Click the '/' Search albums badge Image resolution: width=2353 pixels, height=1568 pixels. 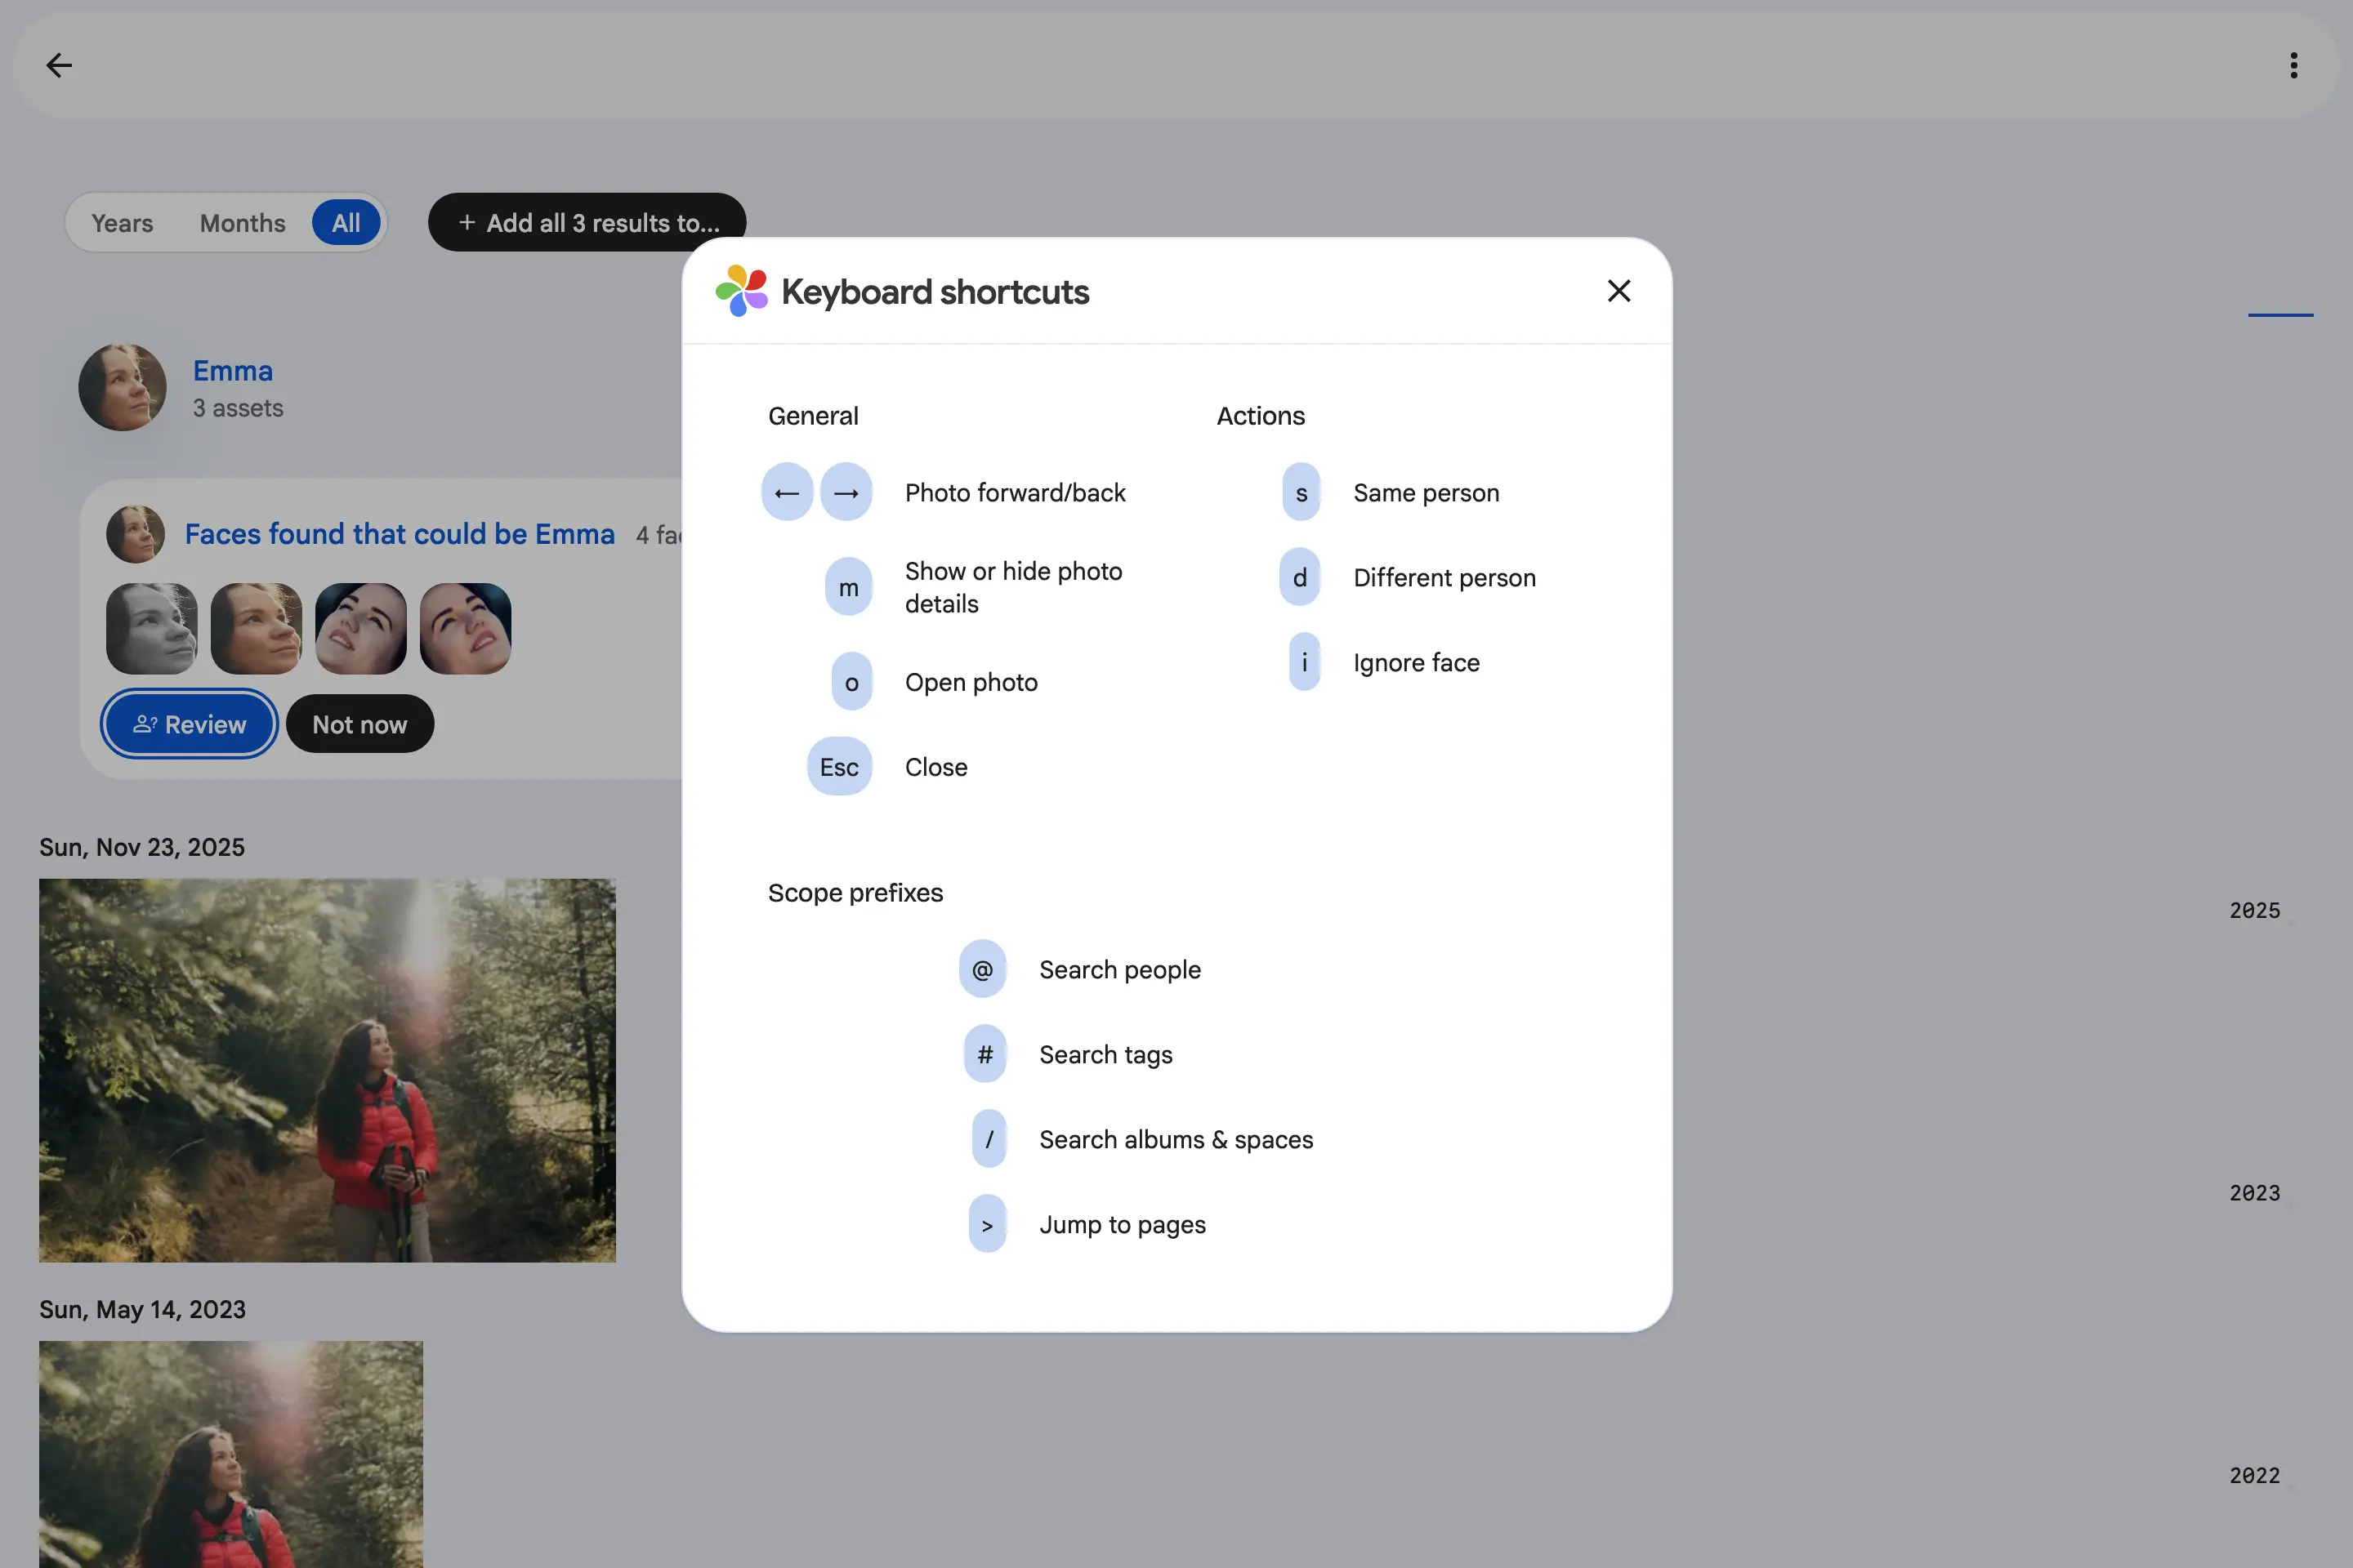989,1139
